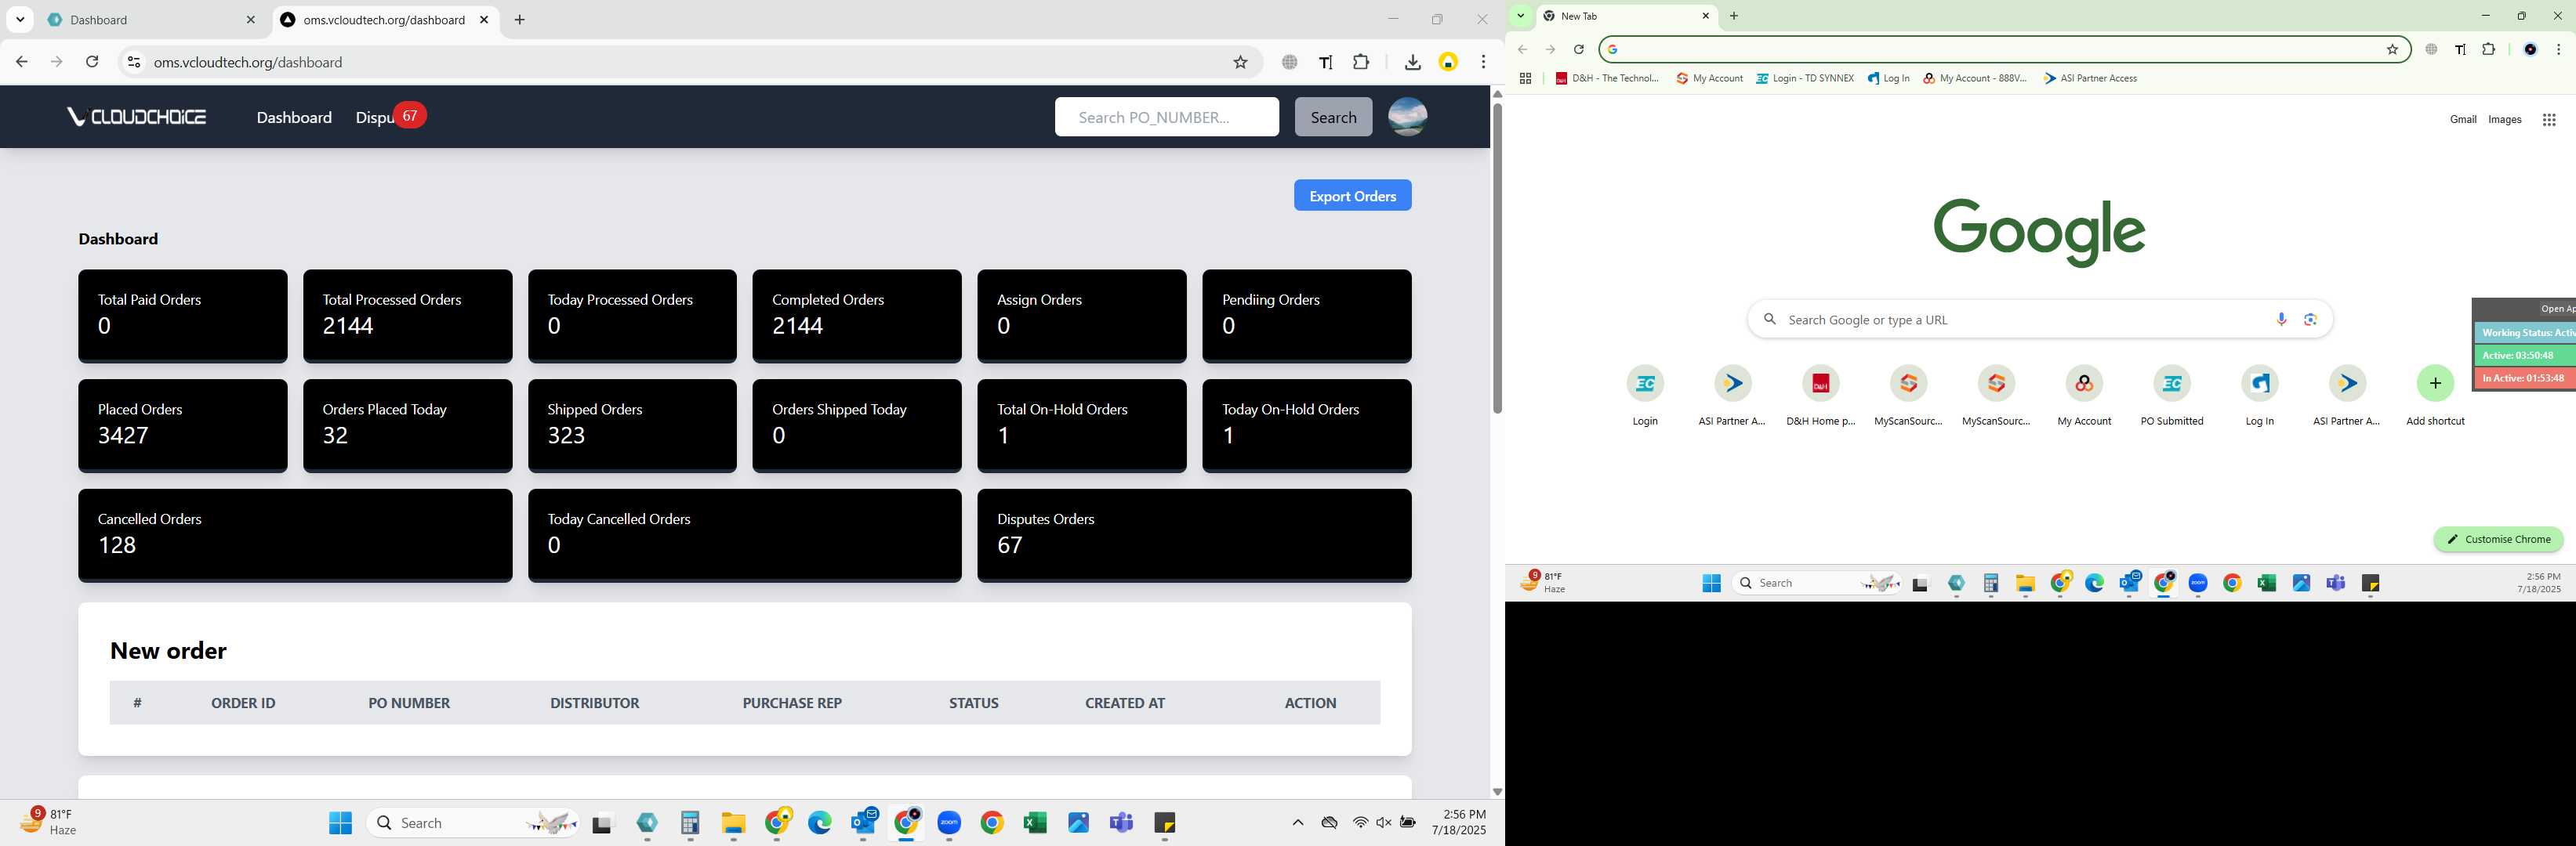Open the PO Submitted shortcut tile
This screenshot has height=846, width=2576.
(2171, 396)
